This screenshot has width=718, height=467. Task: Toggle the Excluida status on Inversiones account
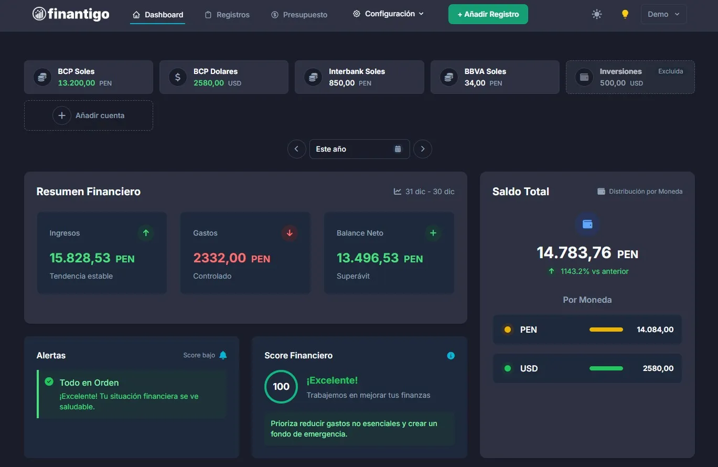(x=670, y=71)
